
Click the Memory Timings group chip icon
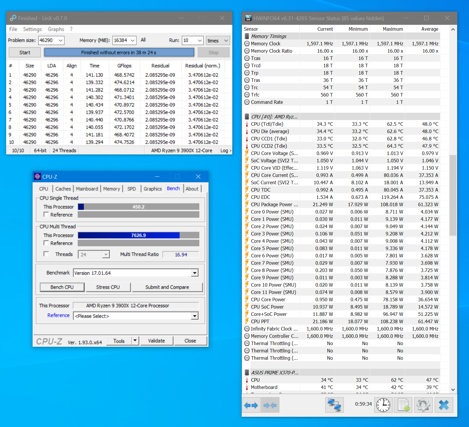pyautogui.click(x=247, y=36)
